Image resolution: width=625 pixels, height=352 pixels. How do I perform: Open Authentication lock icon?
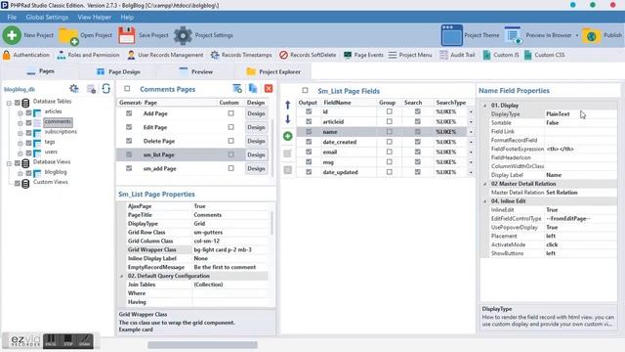(x=7, y=55)
